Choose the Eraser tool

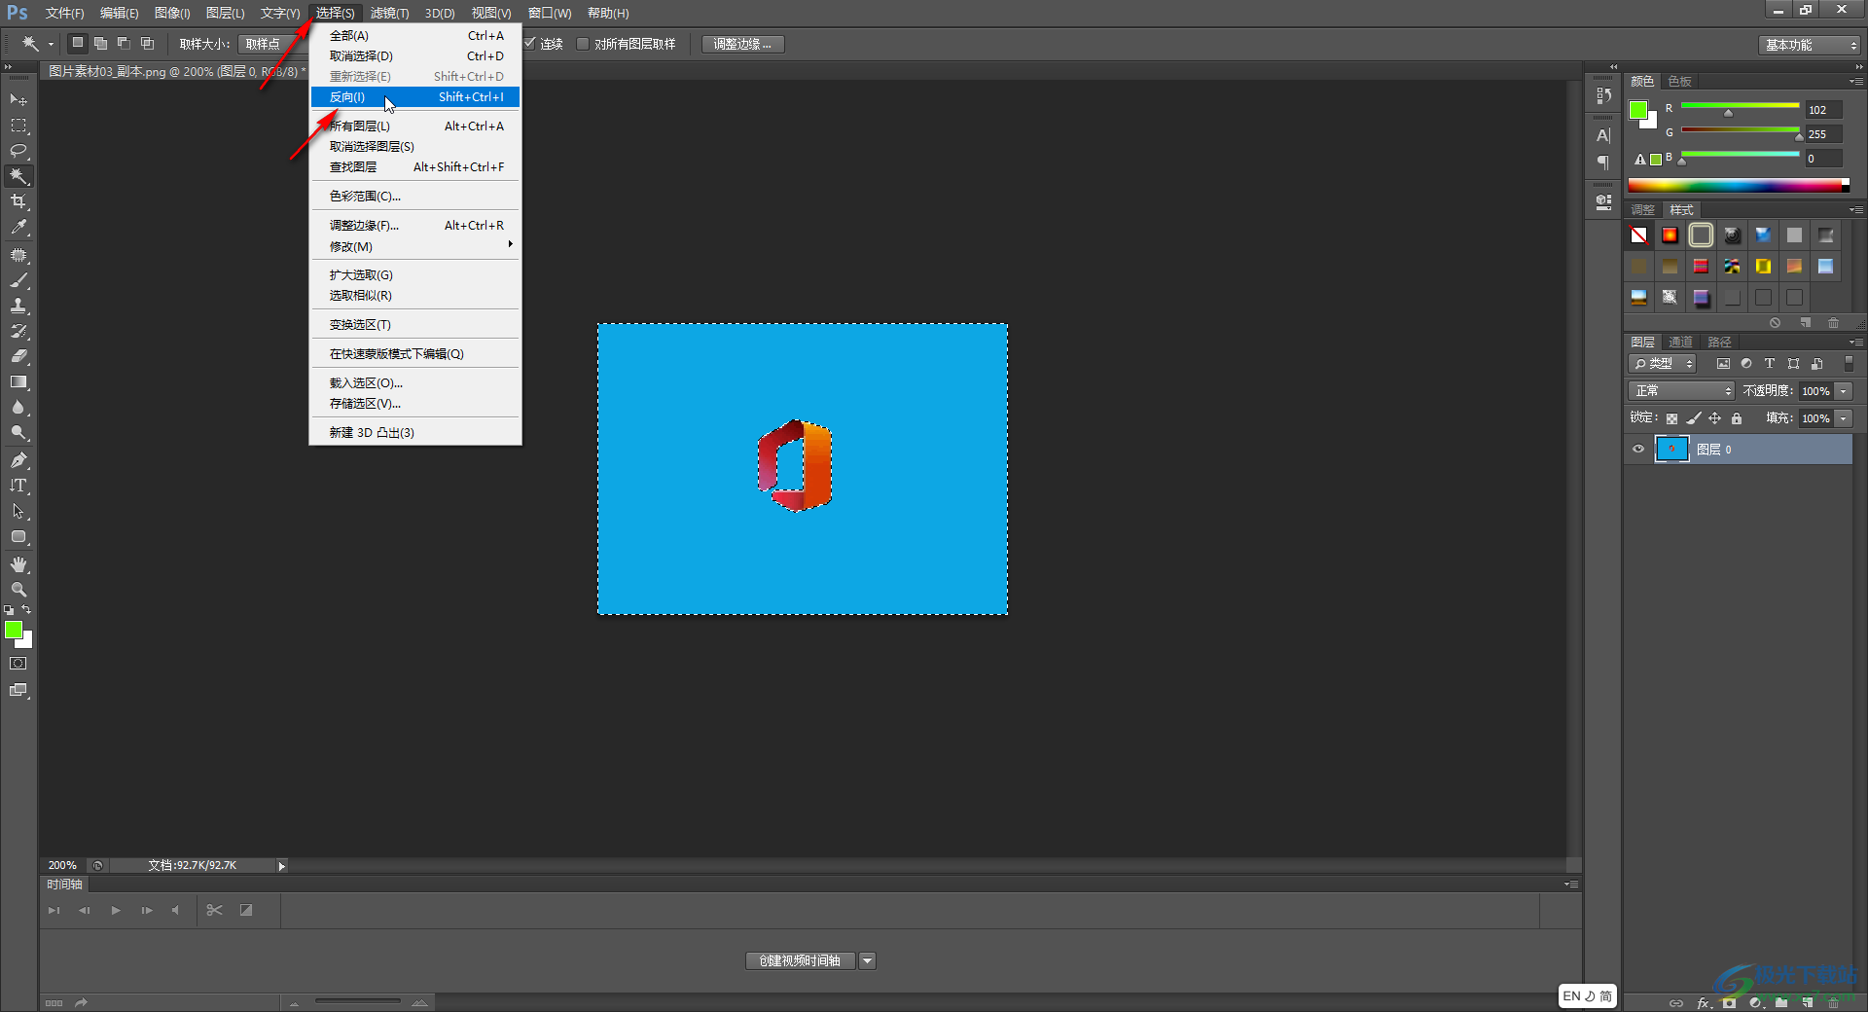pos(18,356)
